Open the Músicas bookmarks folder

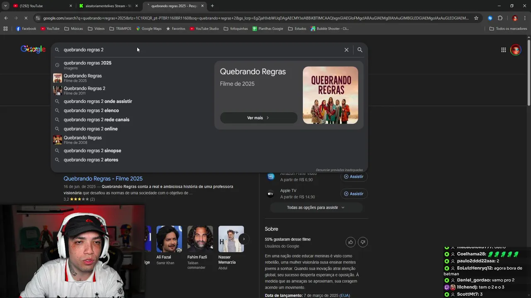pyautogui.click(x=73, y=29)
